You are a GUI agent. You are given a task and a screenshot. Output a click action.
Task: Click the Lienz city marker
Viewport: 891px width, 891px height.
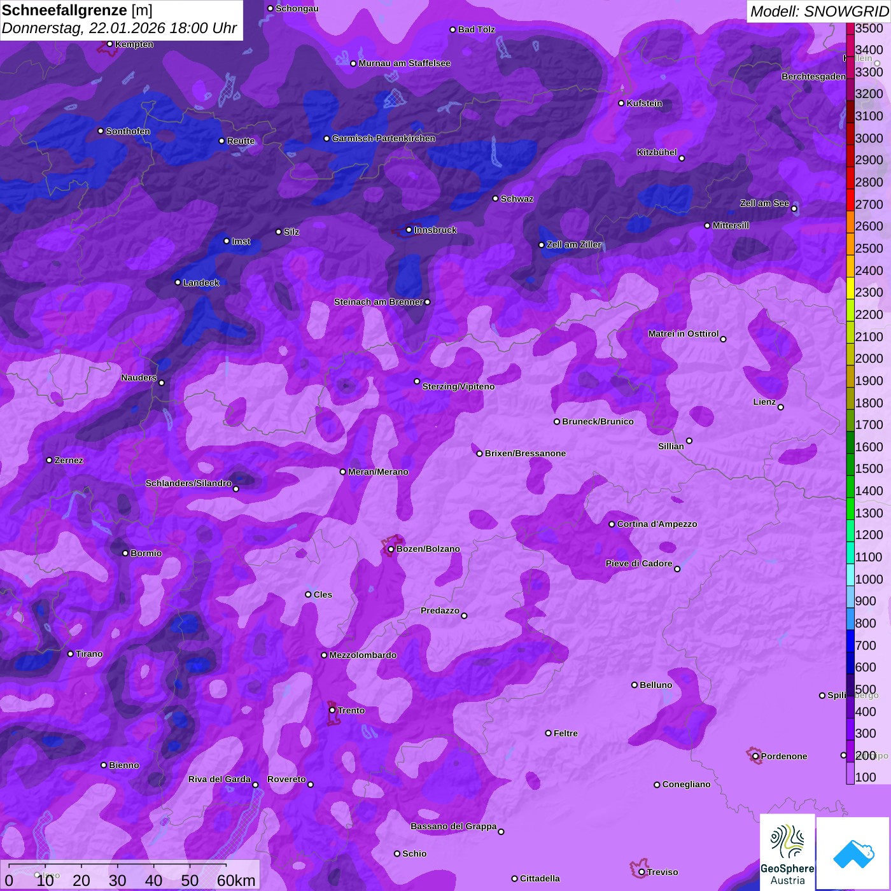[781, 407]
